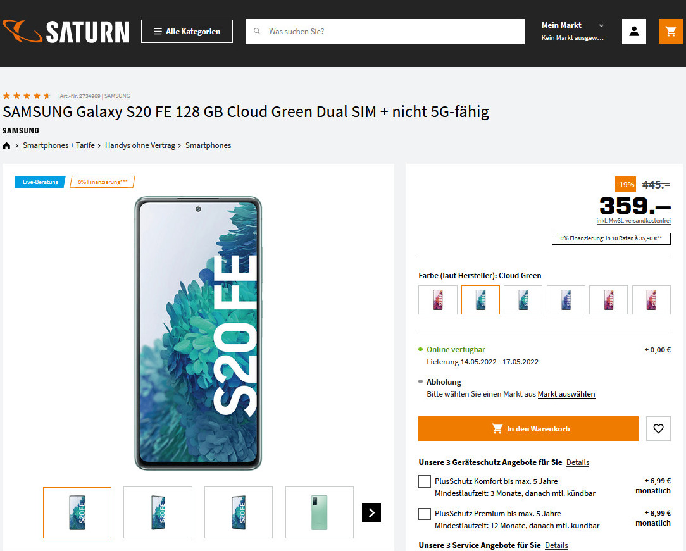686x551 pixels.
Task: Open the user account icon
Action: pyautogui.click(x=633, y=31)
